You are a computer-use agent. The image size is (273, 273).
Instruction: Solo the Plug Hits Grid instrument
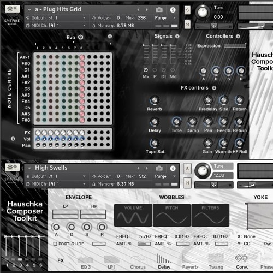click(x=187, y=10)
